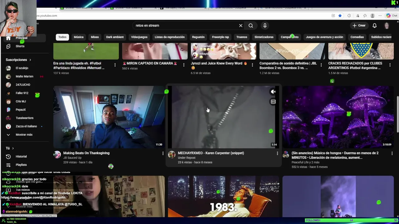Open the Under Repost channel avatar

click(172, 155)
